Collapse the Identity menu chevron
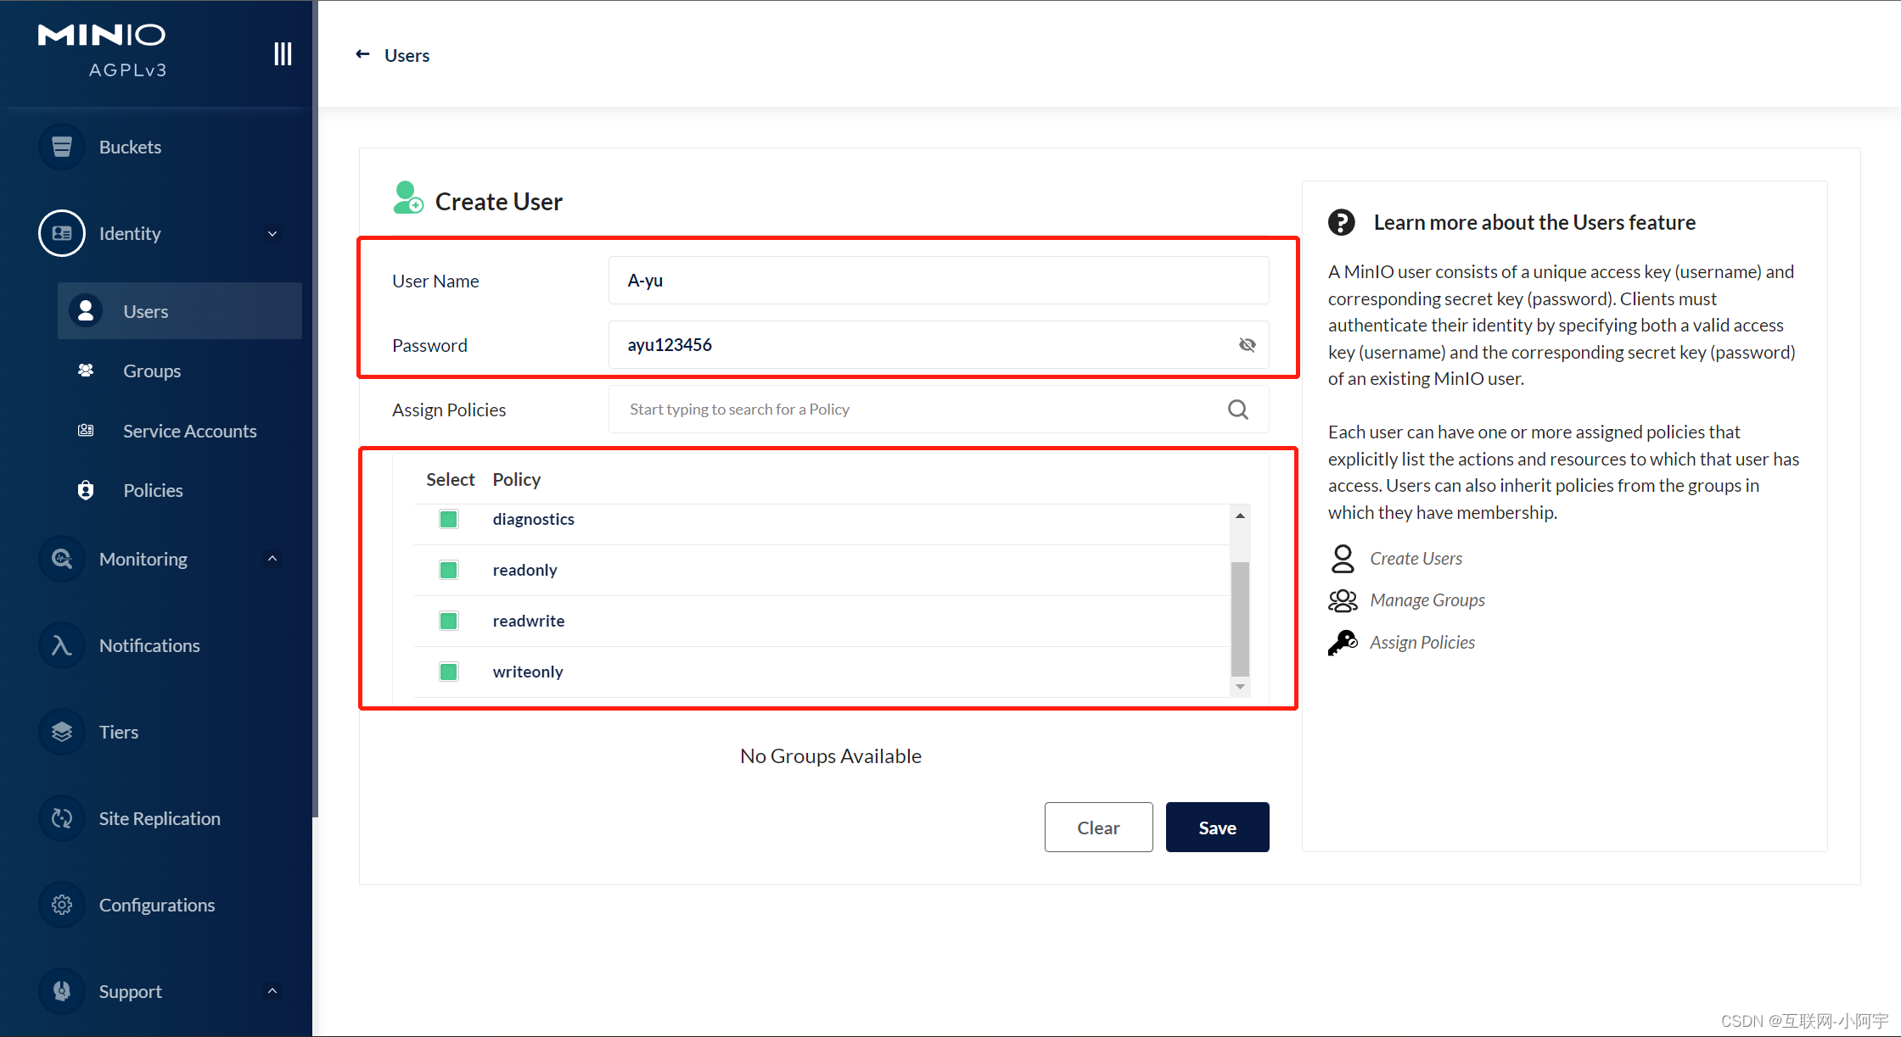 click(272, 233)
